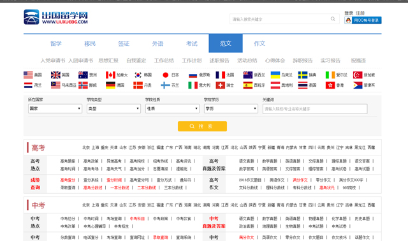408x241 pixels.
Task: Click the 用QQ帐号登录 button
Action: [363, 20]
